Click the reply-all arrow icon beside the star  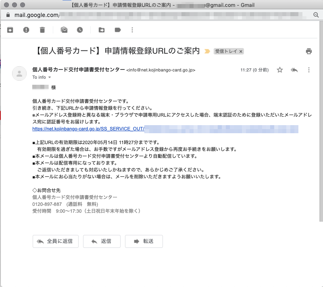coord(294,70)
